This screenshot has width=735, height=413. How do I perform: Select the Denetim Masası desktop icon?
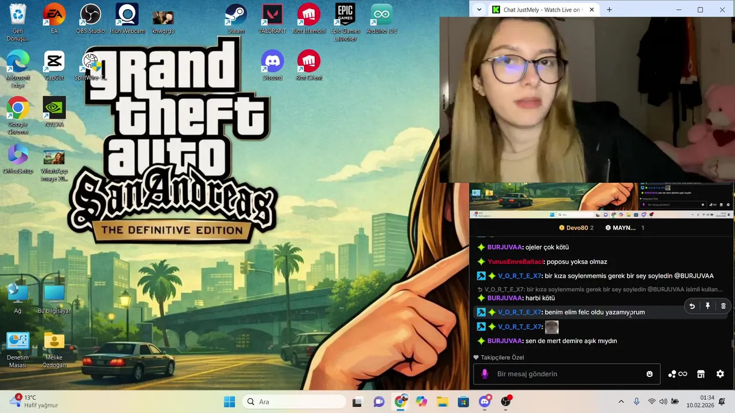pyautogui.click(x=18, y=349)
